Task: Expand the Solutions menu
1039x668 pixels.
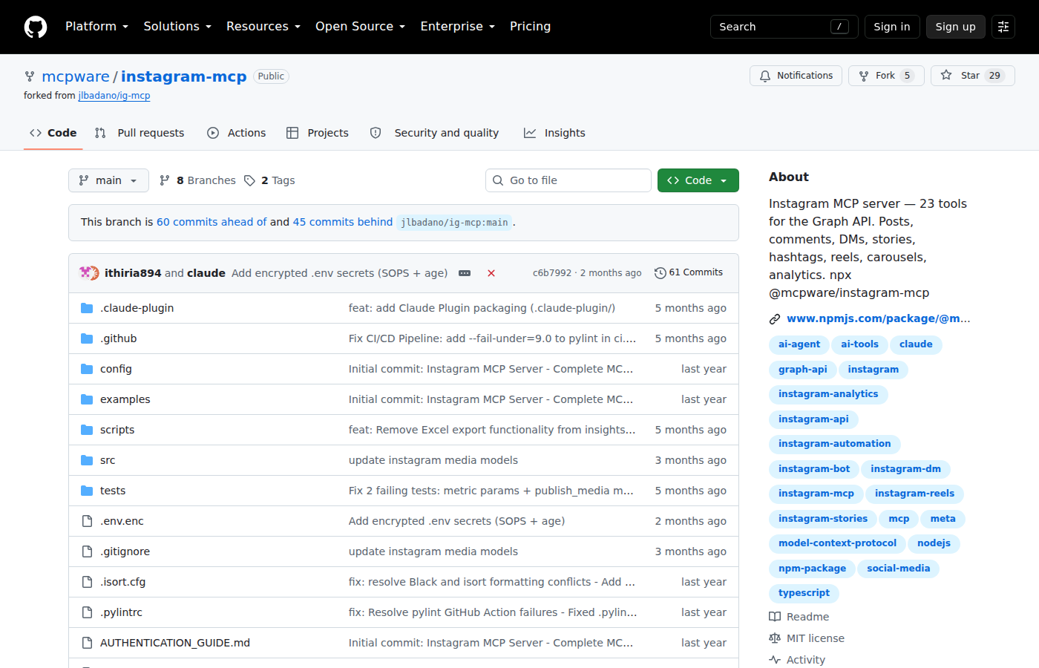Action: click(177, 27)
